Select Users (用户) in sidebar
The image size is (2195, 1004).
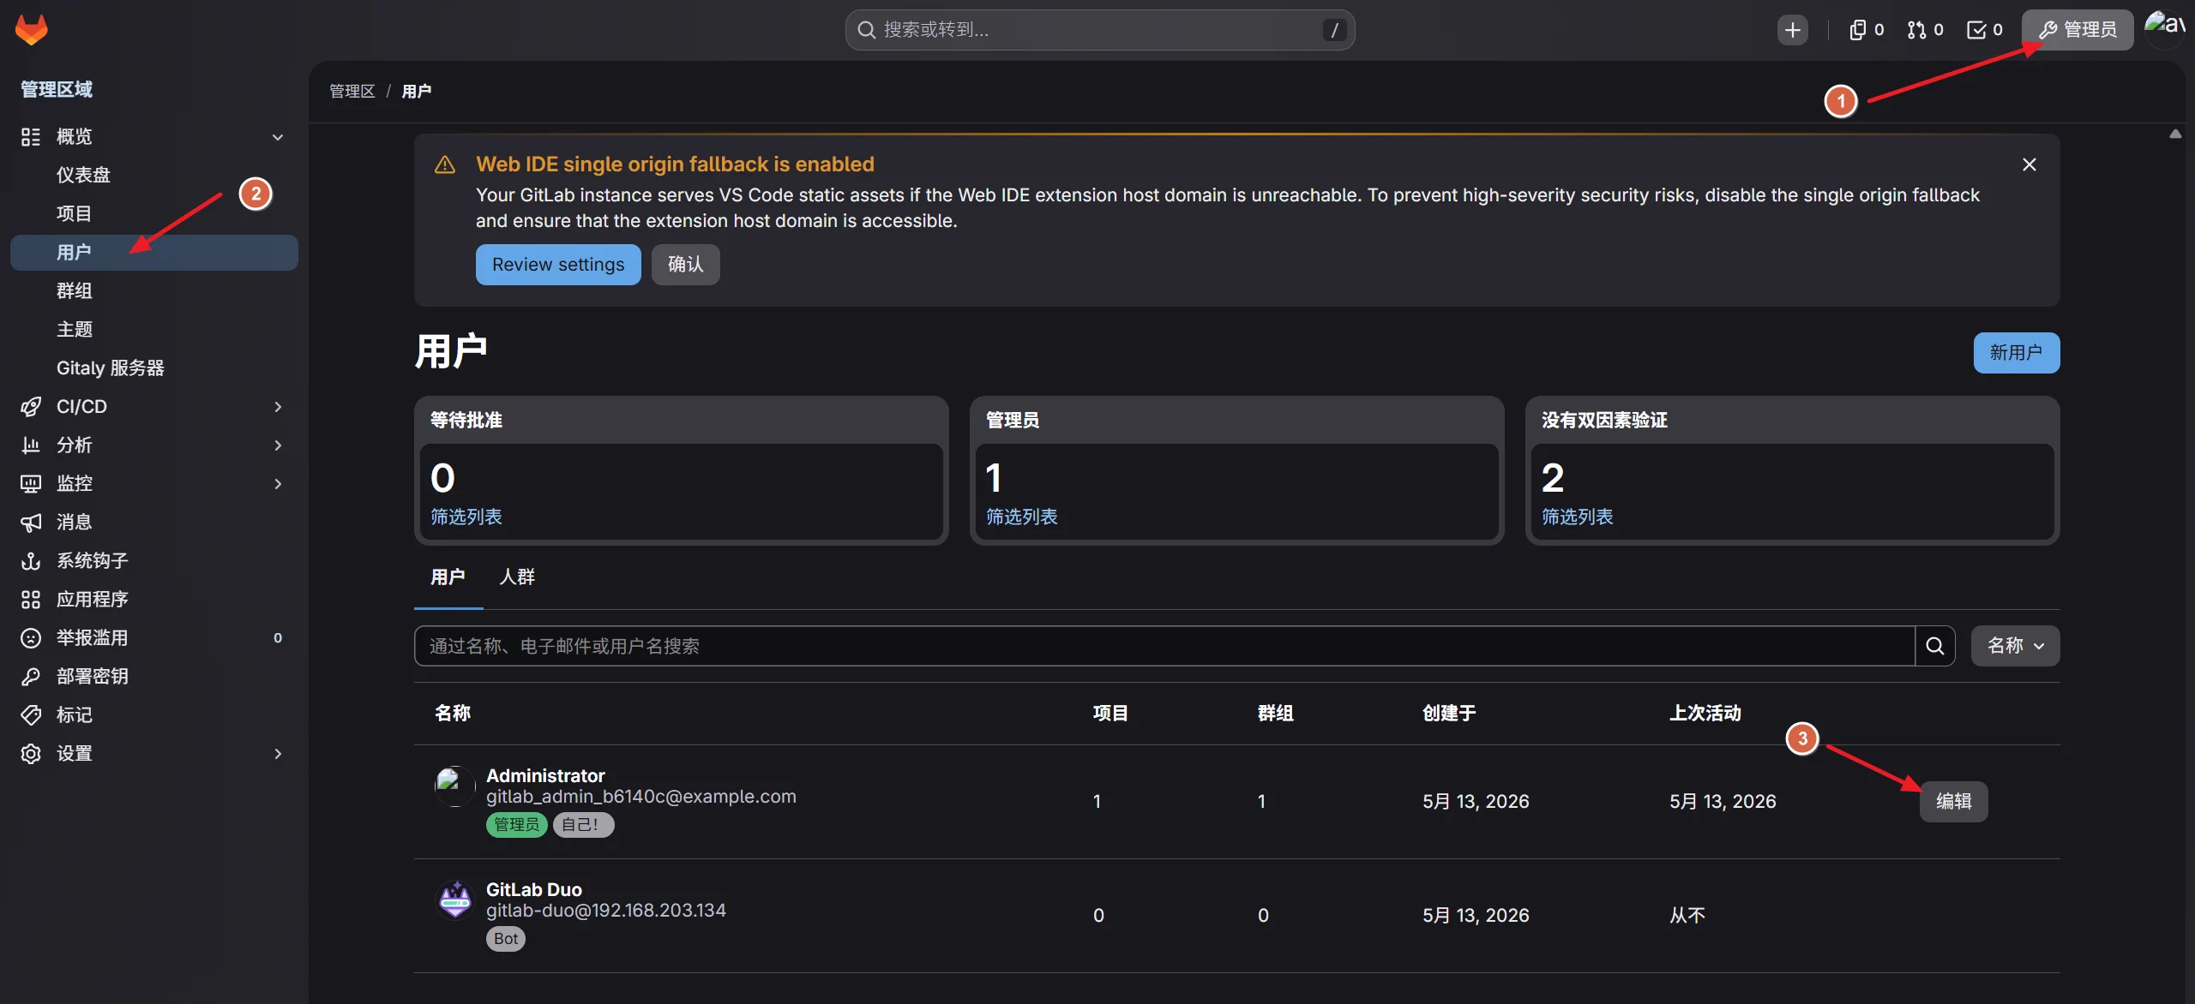click(154, 253)
